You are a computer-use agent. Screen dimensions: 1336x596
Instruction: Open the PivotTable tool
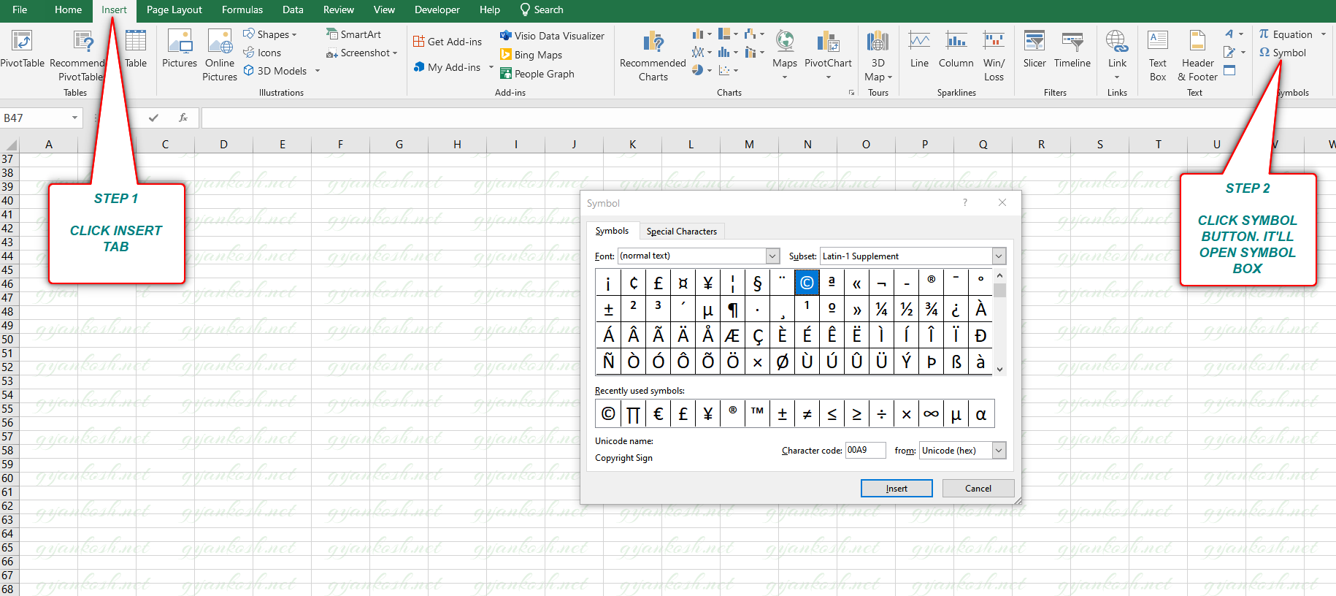22,49
